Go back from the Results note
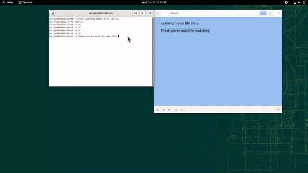The image size is (308, 173). tap(158, 13)
